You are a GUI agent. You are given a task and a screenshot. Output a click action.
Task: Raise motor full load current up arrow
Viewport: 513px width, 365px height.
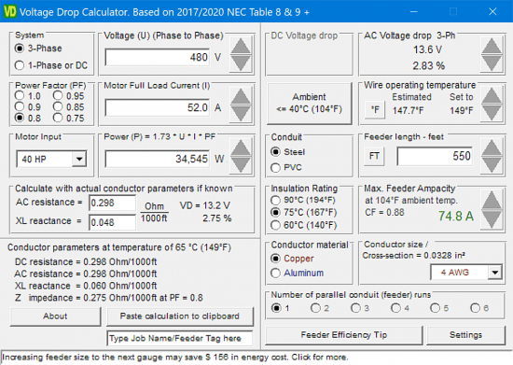[x=241, y=96]
